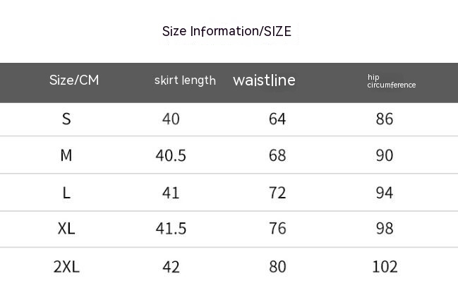Click the waistline value 80
458x288 pixels.
pyautogui.click(x=277, y=267)
